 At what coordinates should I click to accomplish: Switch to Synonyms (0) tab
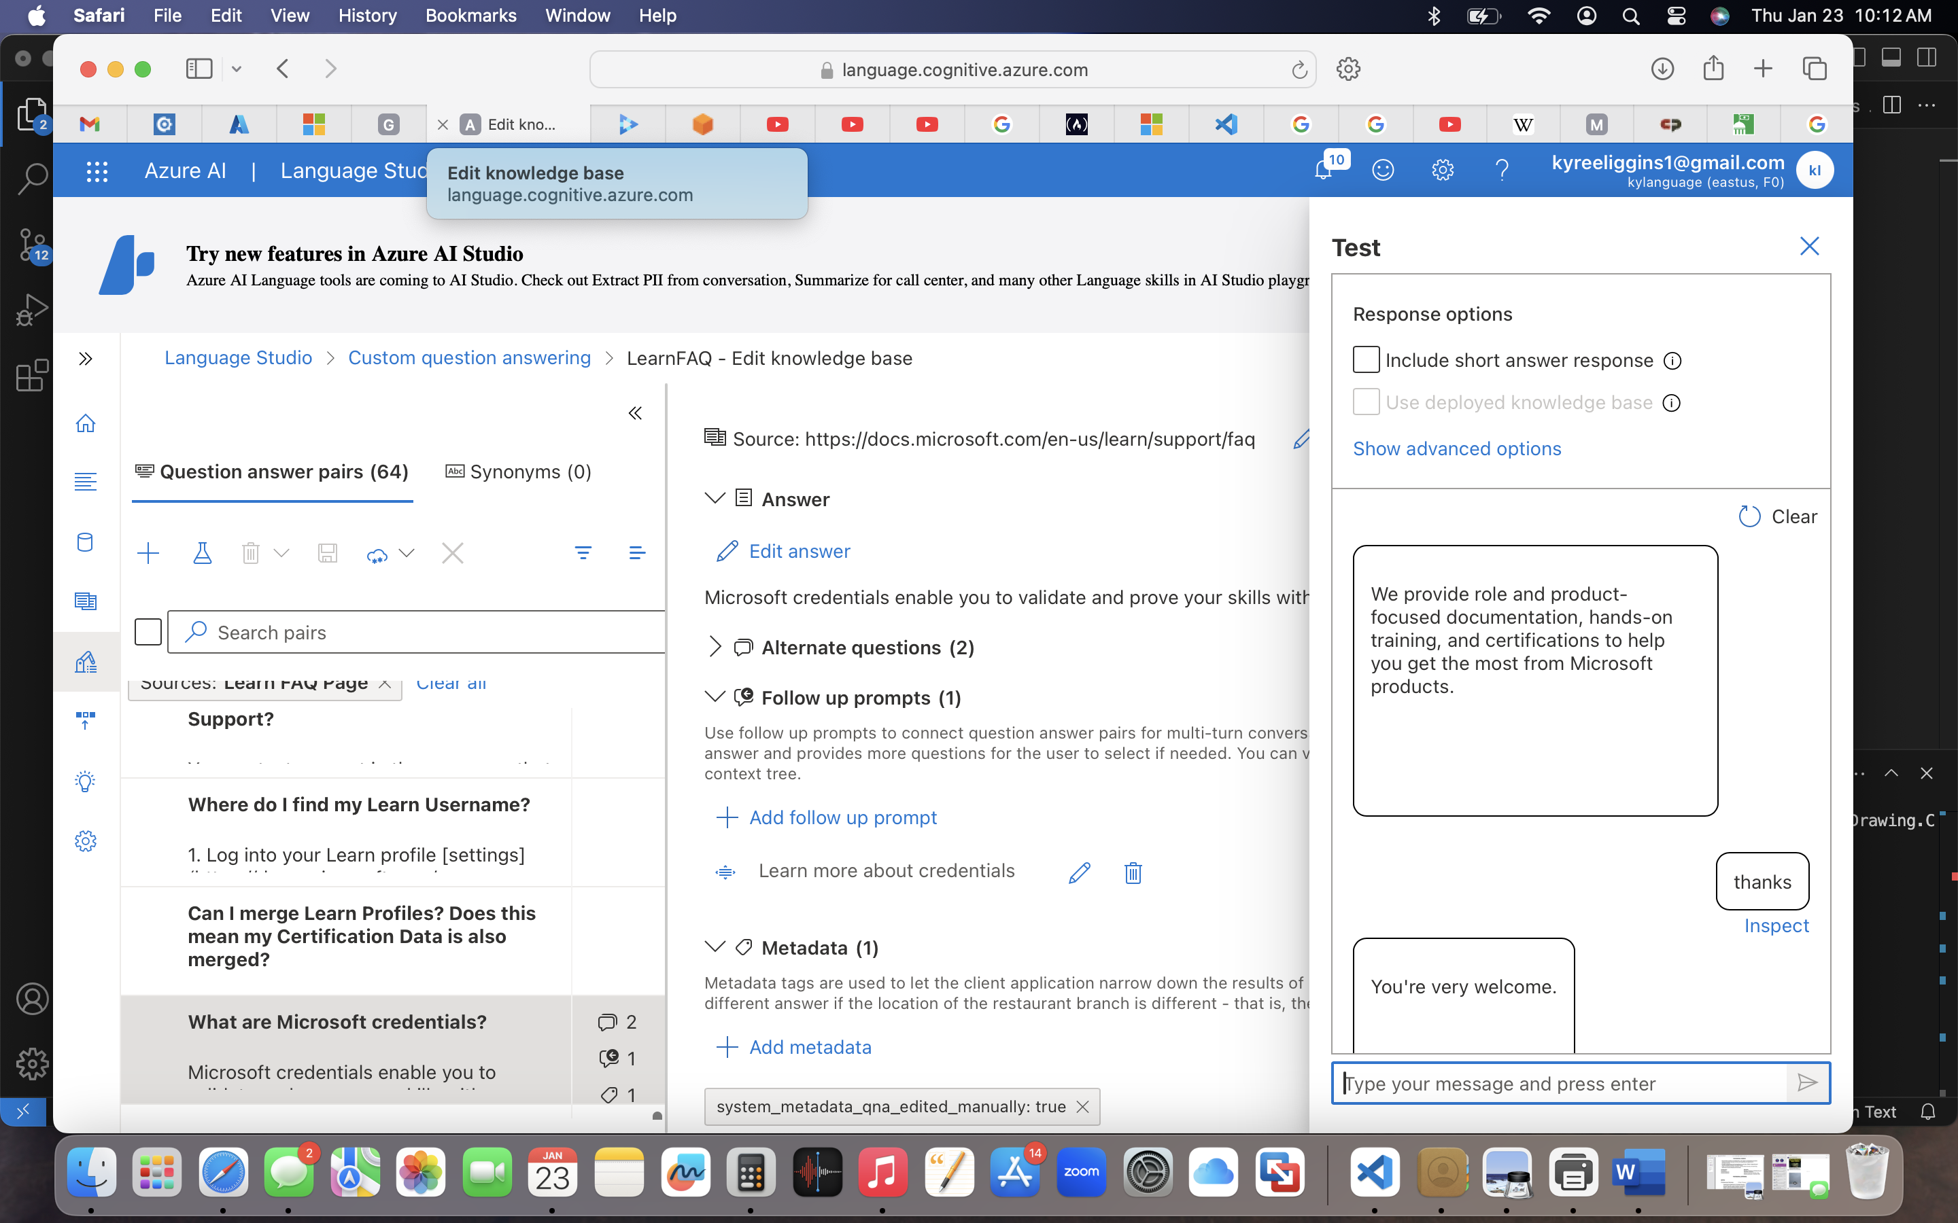[519, 472]
